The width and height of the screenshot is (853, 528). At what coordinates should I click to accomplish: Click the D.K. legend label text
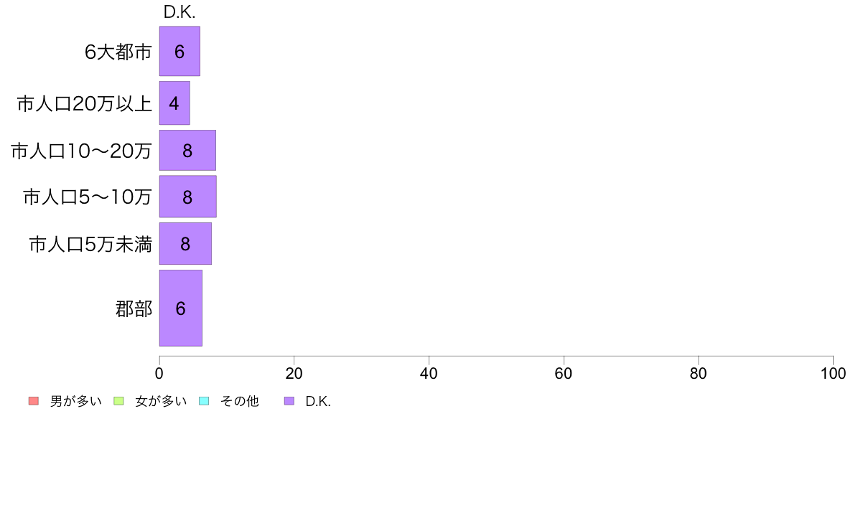[x=318, y=401]
